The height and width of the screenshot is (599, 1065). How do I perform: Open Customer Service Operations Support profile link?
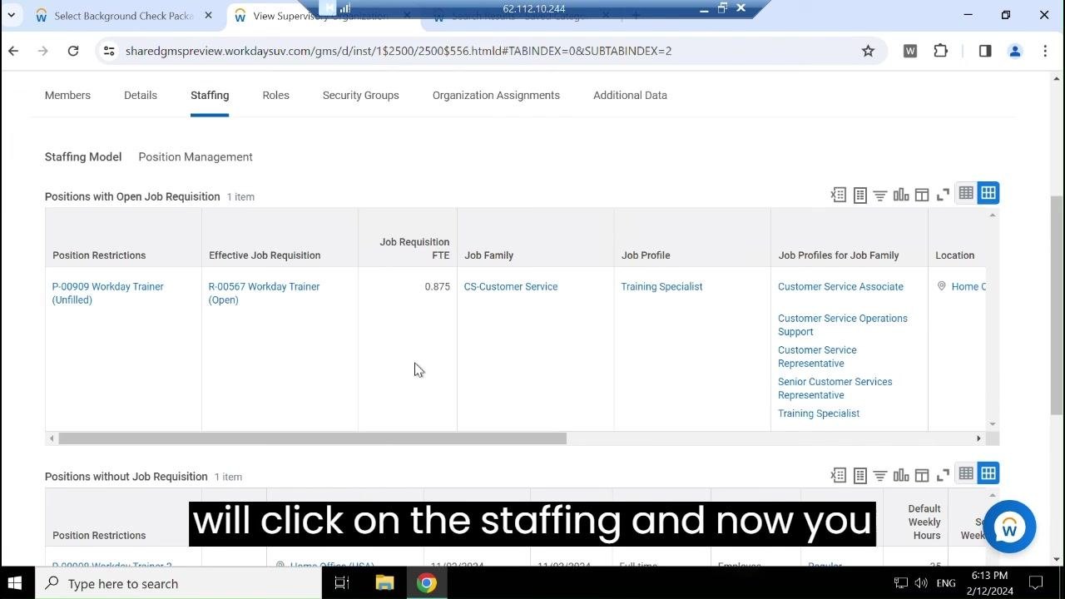[843, 324]
